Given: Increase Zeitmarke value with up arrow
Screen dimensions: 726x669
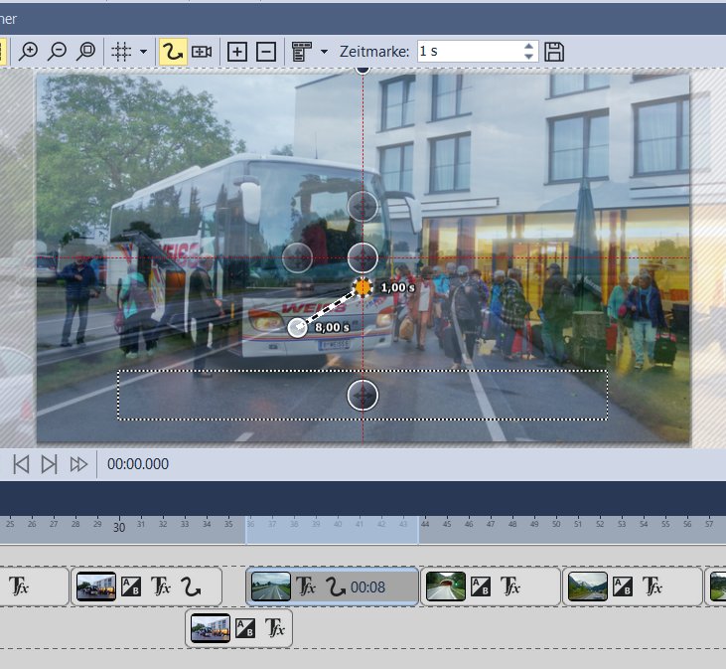Looking at the screenshot, I should [x=529, y=46].
